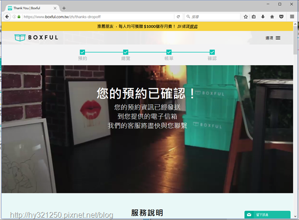Screen dimensions: 299x220
Task: Click the Boxful logo
Action: [x=36, y=37]
